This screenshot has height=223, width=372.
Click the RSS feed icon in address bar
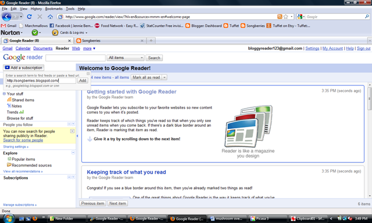tap(280, 17)
